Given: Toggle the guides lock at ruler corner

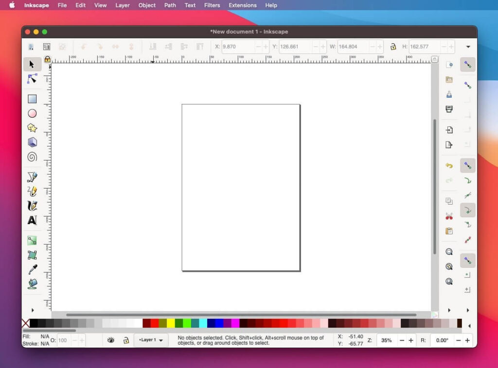Looking at the screenshot, I should 47,59.
